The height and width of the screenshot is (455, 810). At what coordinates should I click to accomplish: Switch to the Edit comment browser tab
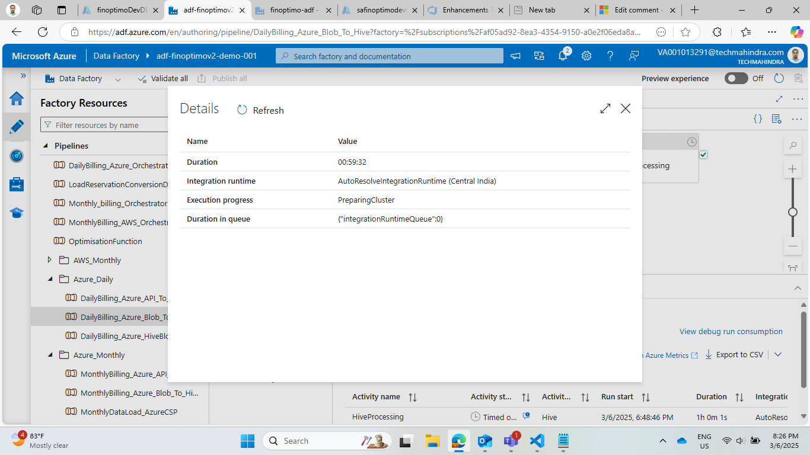[638, 10]
